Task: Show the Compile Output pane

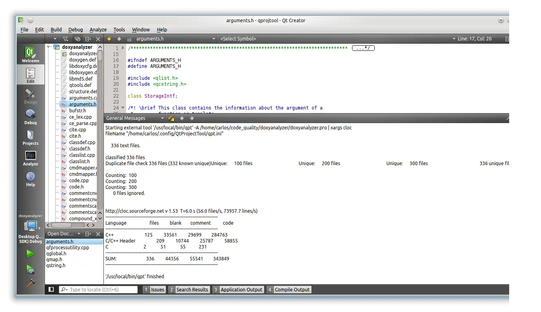Action: click(x=288, y=289)
